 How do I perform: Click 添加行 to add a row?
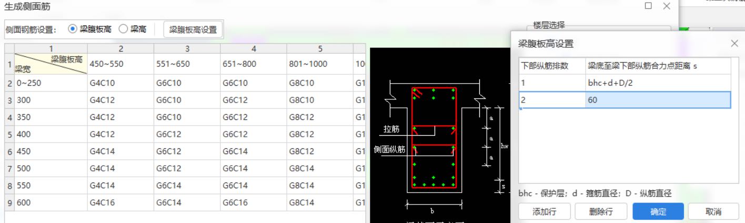click(x=544, y=212)
